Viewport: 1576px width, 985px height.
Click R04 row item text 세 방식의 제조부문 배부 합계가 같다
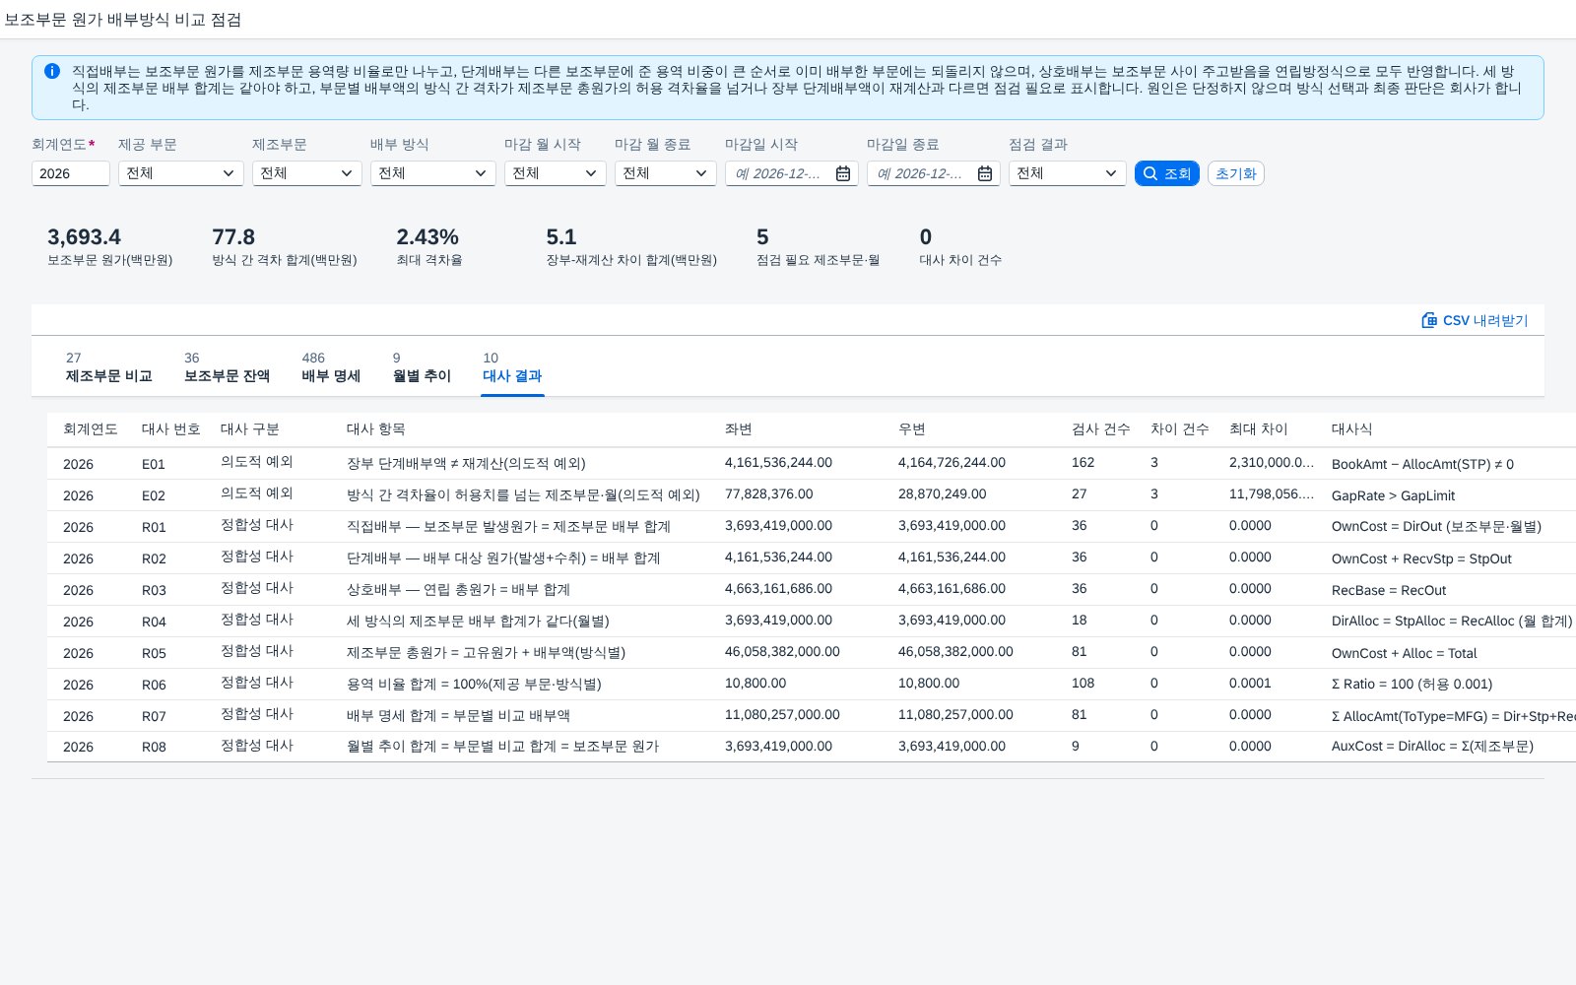(x=478, y=622)
